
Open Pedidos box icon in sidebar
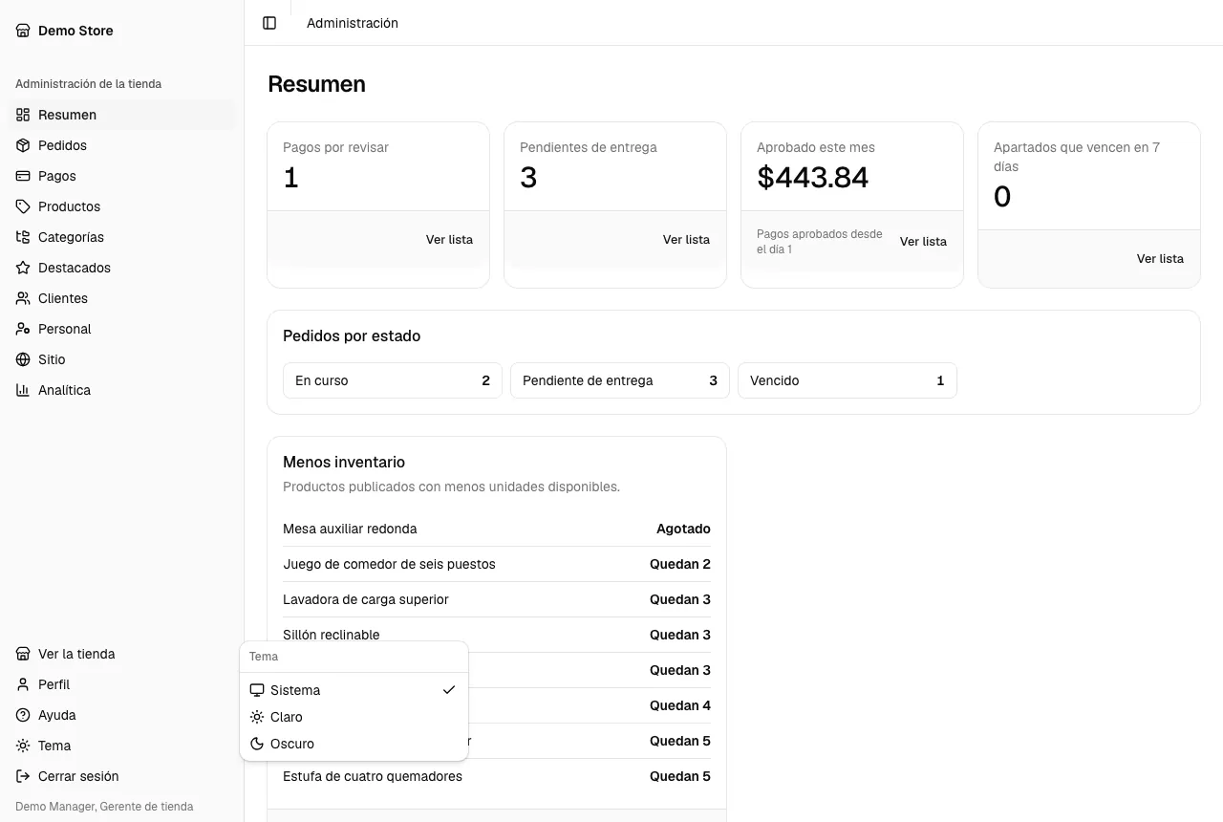click(x=23, y=145)
